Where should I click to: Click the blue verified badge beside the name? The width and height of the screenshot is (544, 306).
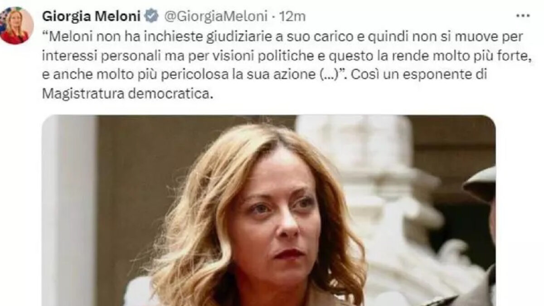coord(151,17)
